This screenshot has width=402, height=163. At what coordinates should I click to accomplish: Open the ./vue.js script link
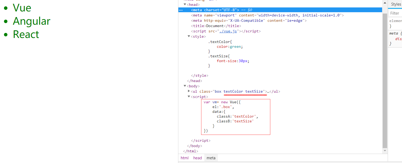[229, 31]
